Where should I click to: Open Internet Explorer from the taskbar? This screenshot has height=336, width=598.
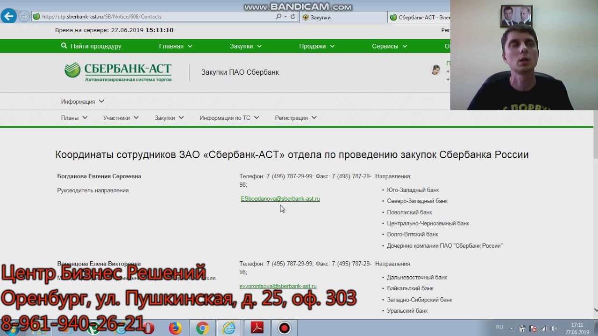[x=229, y=328]
